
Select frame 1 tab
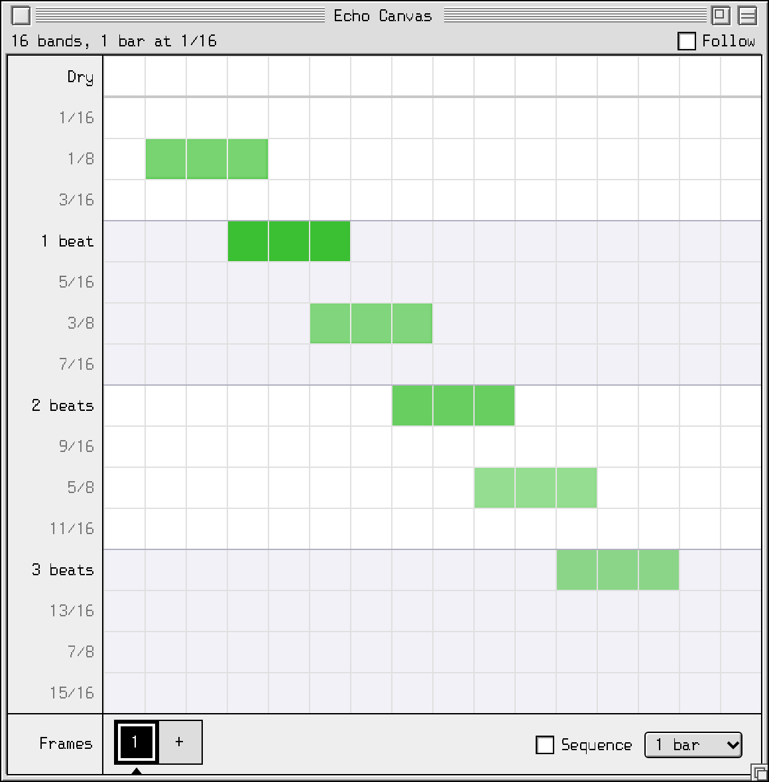(137, 742)
